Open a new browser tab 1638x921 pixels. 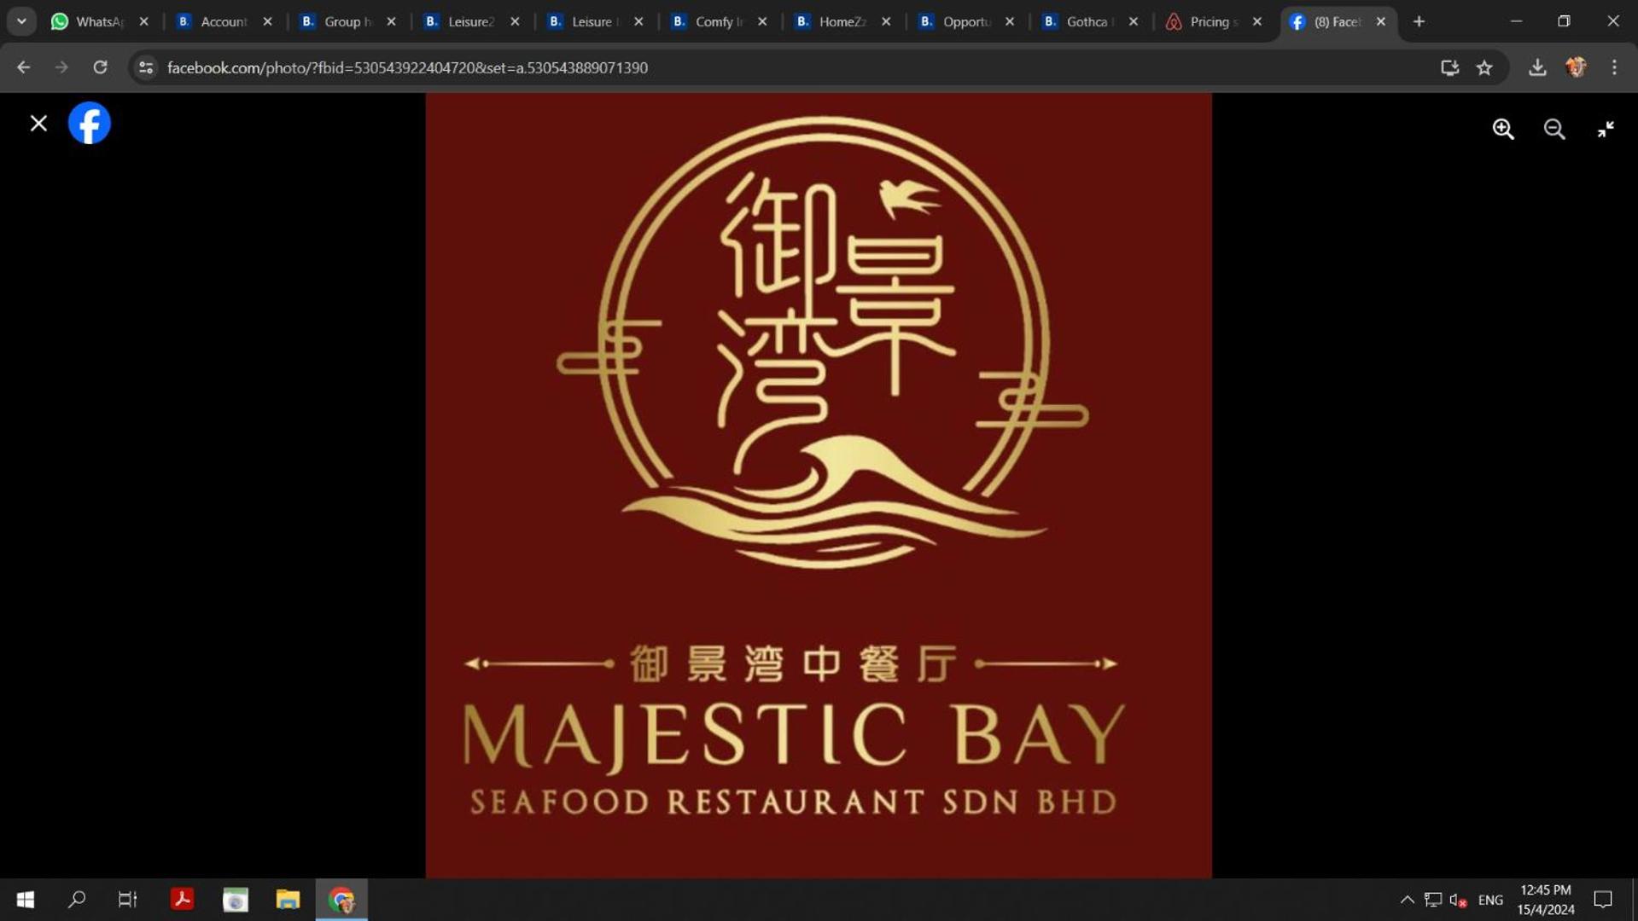click(1419, 22)
